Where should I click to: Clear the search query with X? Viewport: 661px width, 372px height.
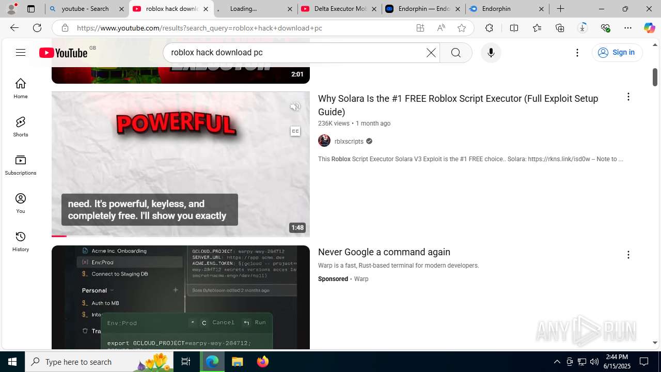pyautogui.click(x=431, y=53)
